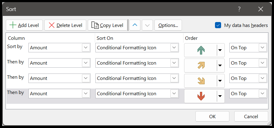This screenshot has width=274, height=128.
Task: Open the sort Options dialog
Action: click(x=168, y=25)
